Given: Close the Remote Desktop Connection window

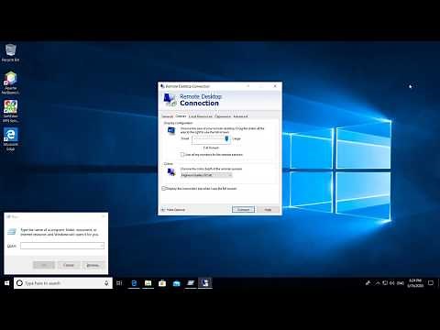Looking at the screenshot, I should (275, 86).
